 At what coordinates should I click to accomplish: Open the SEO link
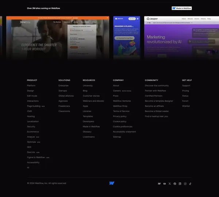(29, 147)
